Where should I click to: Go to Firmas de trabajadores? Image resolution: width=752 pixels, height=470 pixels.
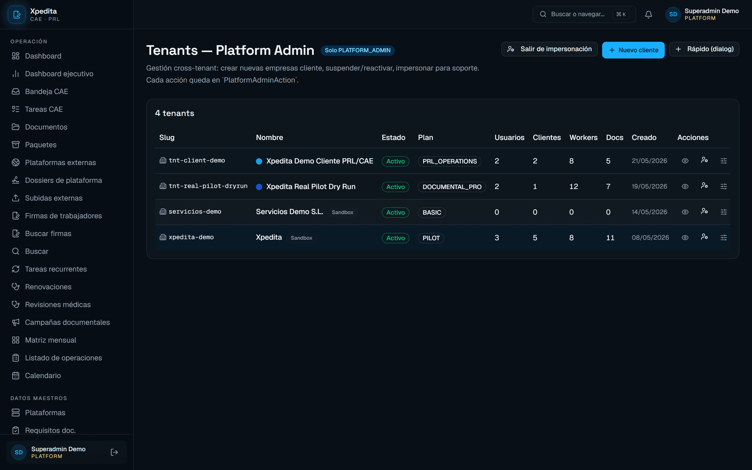[x=67, y=216]
